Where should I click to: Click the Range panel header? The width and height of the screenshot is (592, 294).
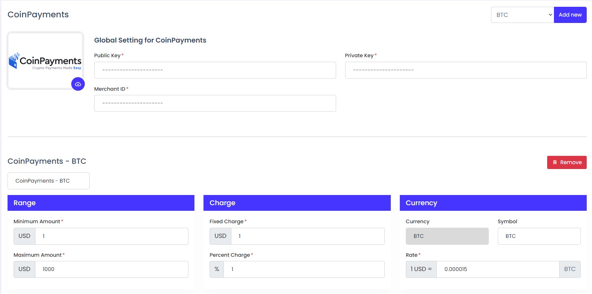pos(101,203)
